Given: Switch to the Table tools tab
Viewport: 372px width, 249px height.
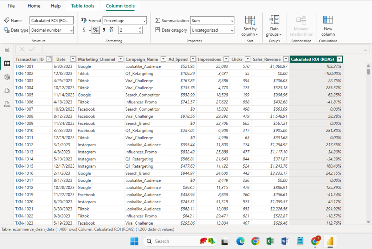Looking at the screenshot, I should click(x=82, y=6).
